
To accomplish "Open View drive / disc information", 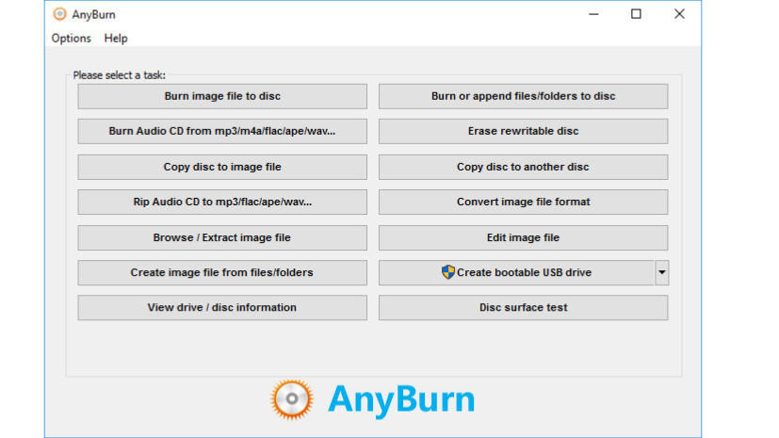I will coord(222,307).
